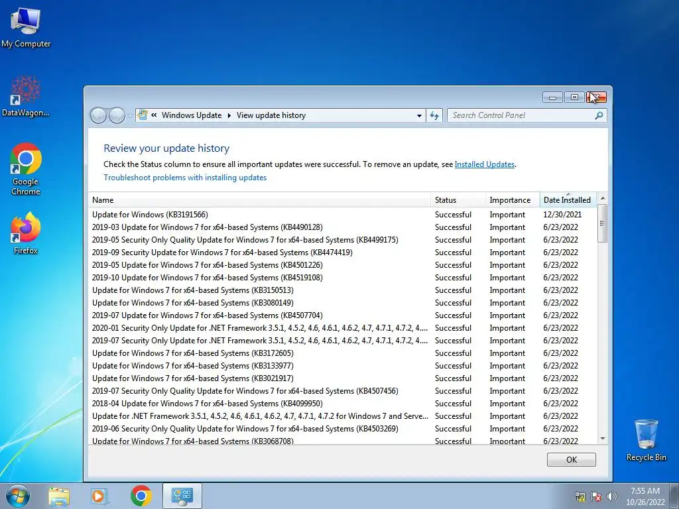This screenshot has width=679, height=509.
Task: Select the 2019-10 Update KB4519108
Action: pos(342,278)
